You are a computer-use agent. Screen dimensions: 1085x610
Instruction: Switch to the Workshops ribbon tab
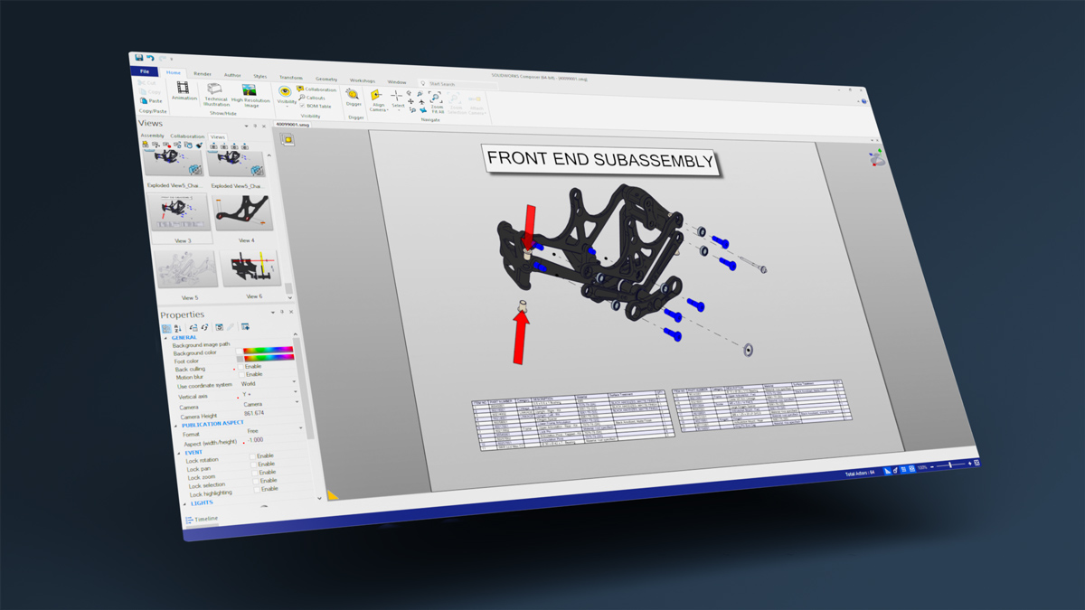(363, 80)
